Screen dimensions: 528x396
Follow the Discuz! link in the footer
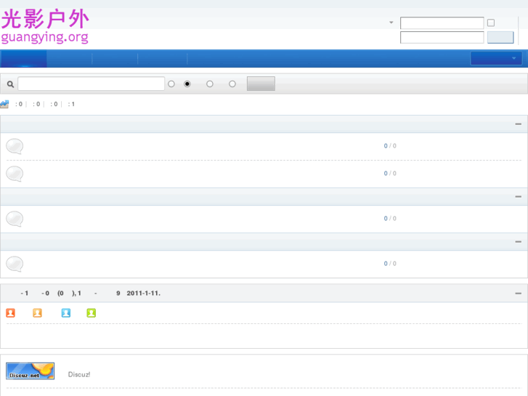(x=79, y=374)
